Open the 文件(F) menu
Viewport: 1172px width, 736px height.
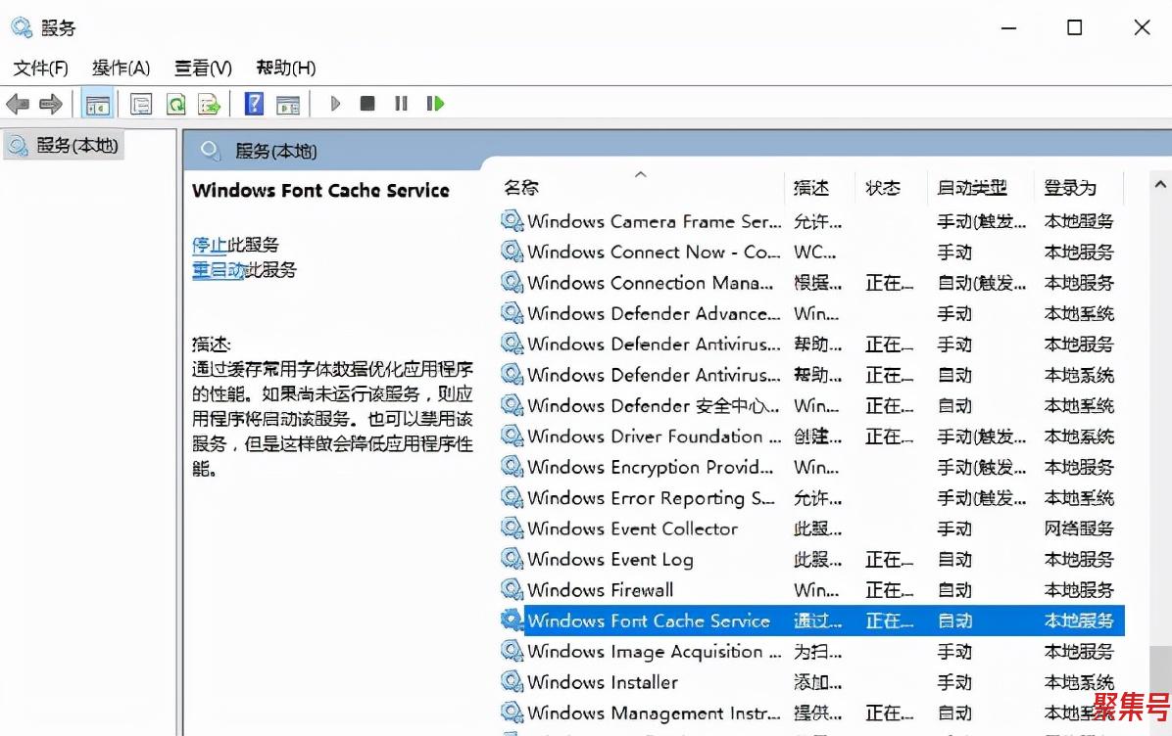(x=40, y=68)
